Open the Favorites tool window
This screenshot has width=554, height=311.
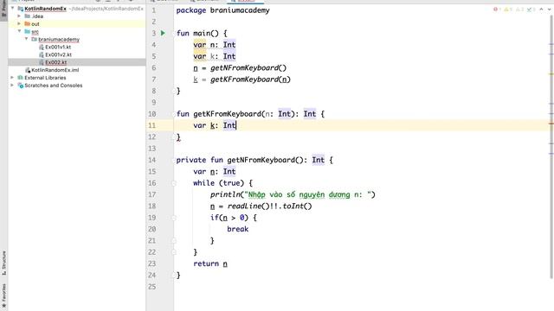tap(3, 295)
